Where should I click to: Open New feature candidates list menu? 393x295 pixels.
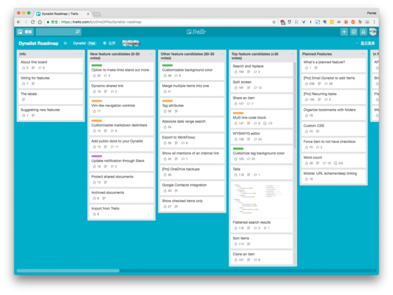click(151, 54)
